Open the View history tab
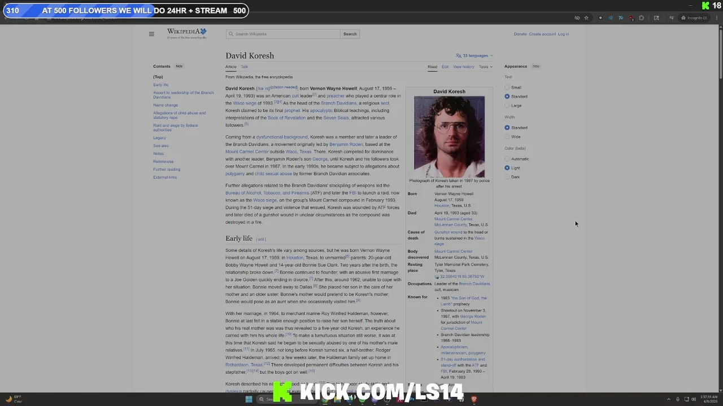Screen dimensions: 723x406 464,67
